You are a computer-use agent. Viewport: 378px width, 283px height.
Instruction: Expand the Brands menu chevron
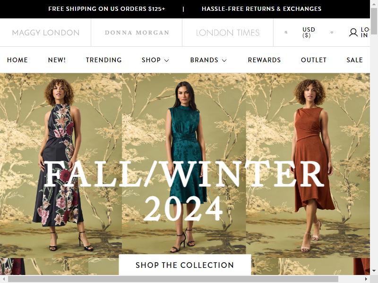tap(224, 60)
